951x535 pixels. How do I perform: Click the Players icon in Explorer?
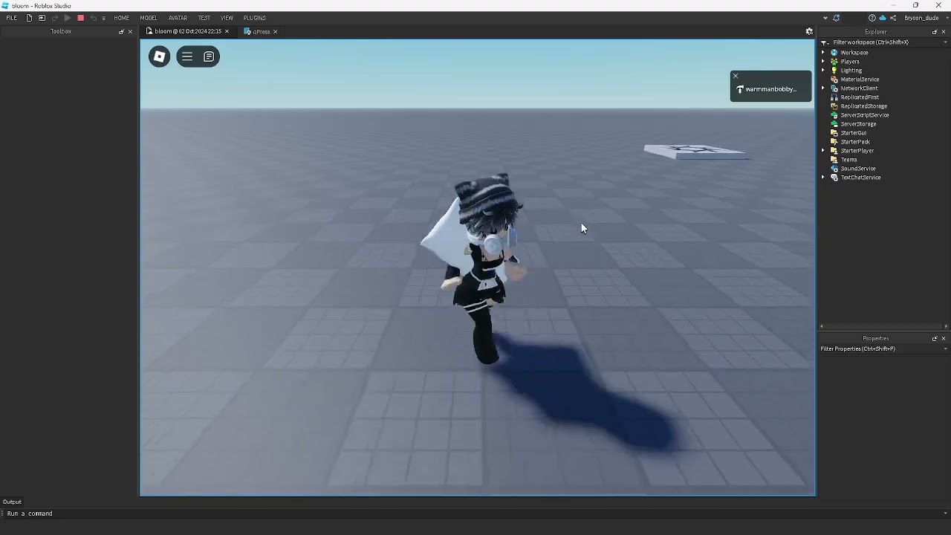(834, 62)
